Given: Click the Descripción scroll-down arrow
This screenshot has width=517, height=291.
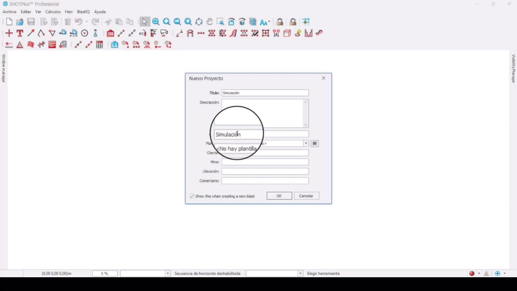Looking at the screenshot, I should pos(306,125).
